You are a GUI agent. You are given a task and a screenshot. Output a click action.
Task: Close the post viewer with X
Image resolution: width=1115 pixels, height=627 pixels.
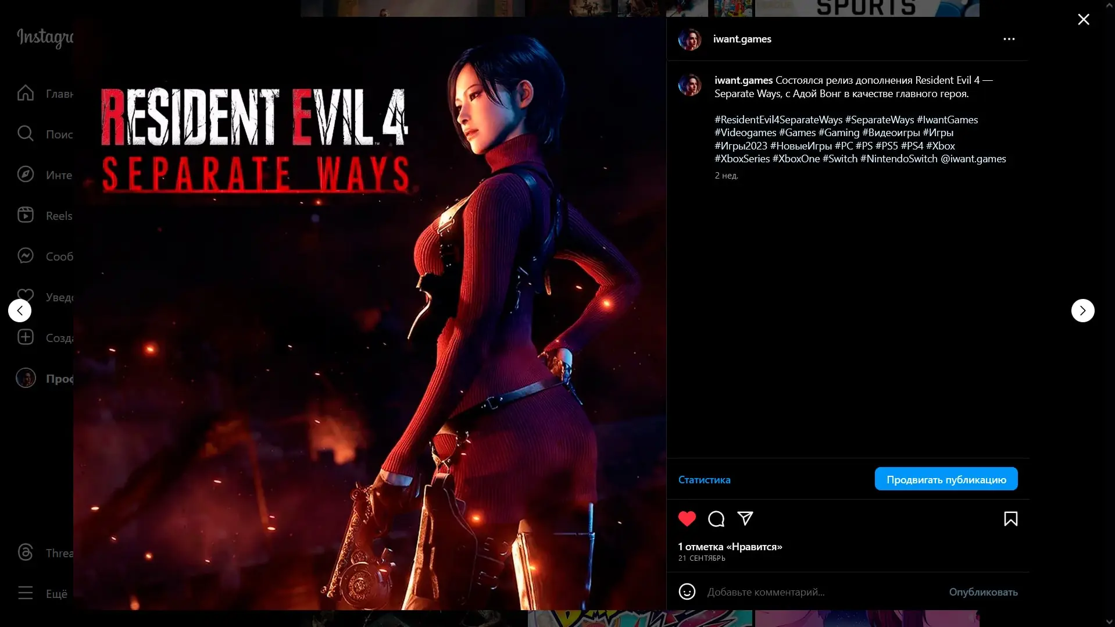1083,20
